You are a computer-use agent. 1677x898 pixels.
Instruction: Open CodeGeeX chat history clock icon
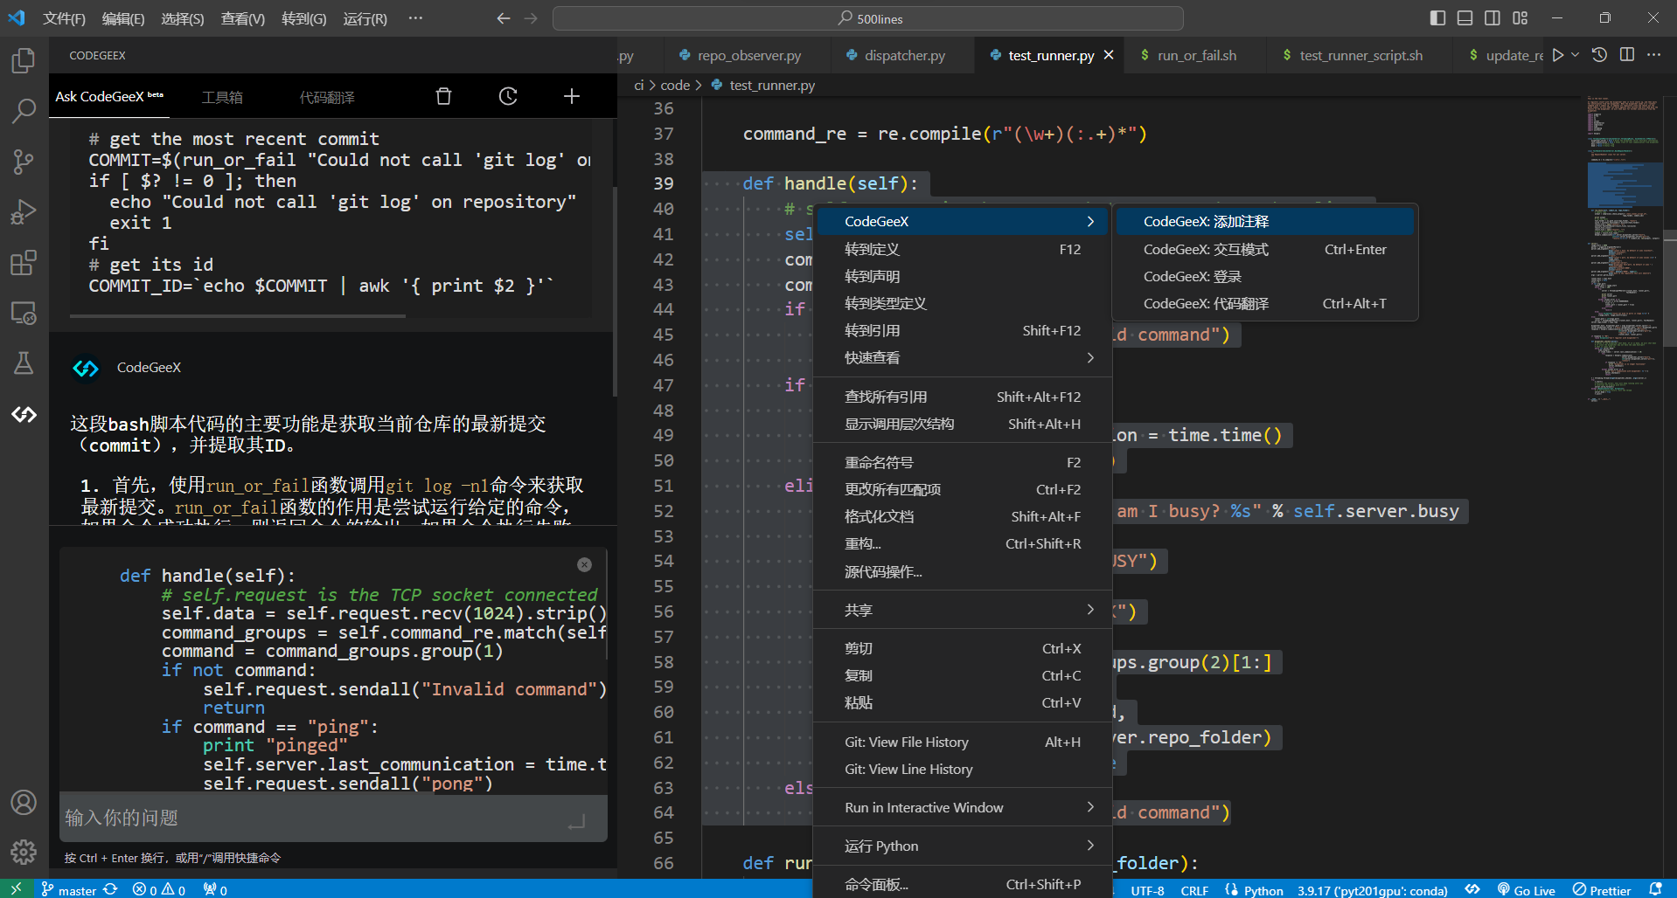508,96
